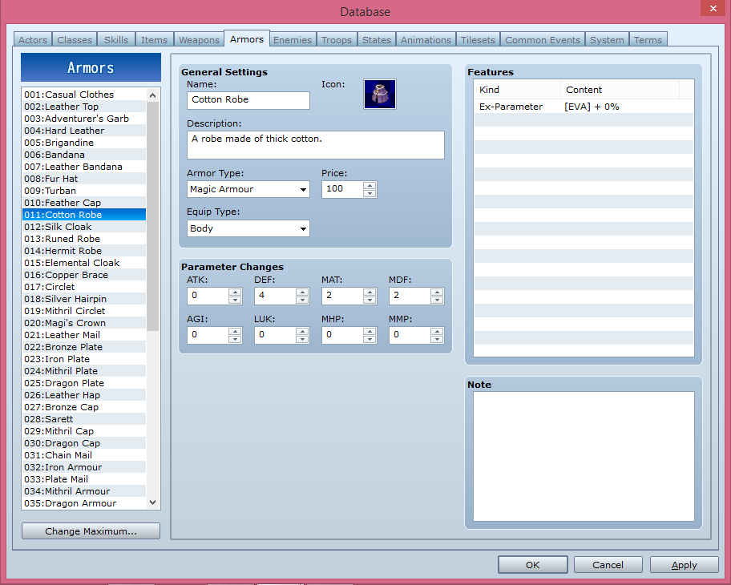Image resolution: width=731 pixels, height=585 pixels.
Task: Select 017:Circlet armor entry
Action: click(x=84, y=287)
